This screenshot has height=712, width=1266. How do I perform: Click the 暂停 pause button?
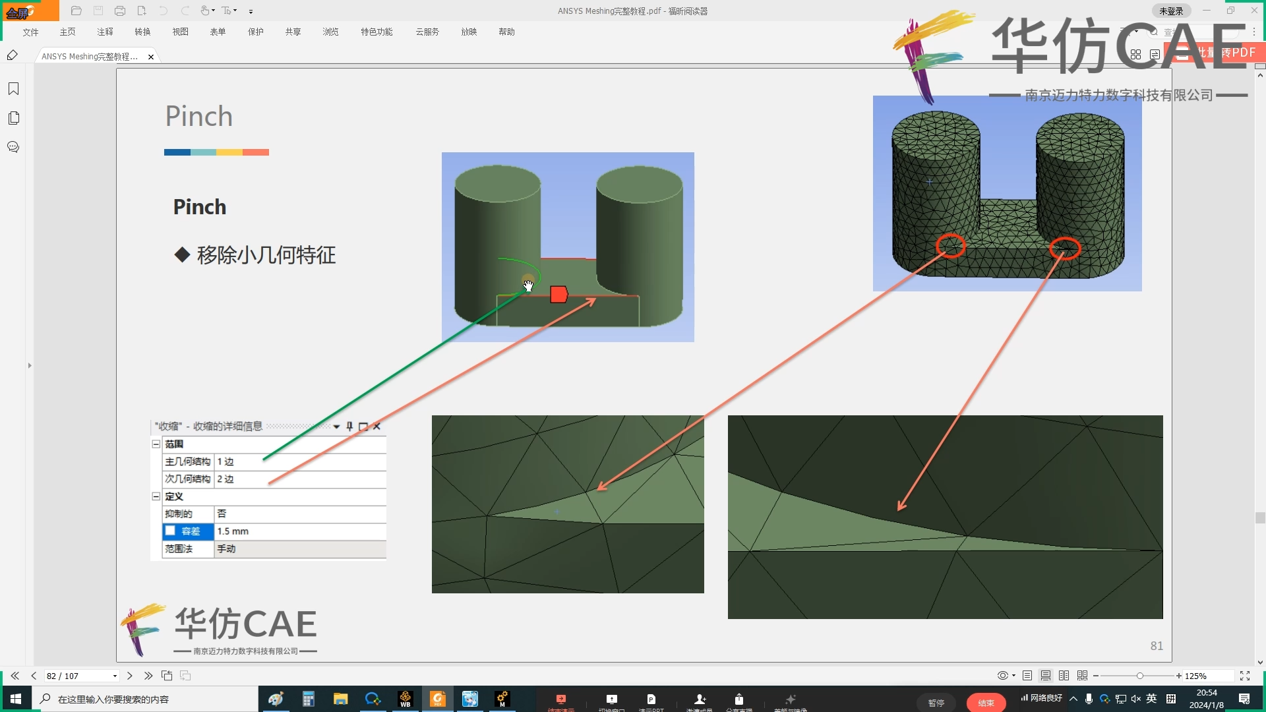[936, 703]
